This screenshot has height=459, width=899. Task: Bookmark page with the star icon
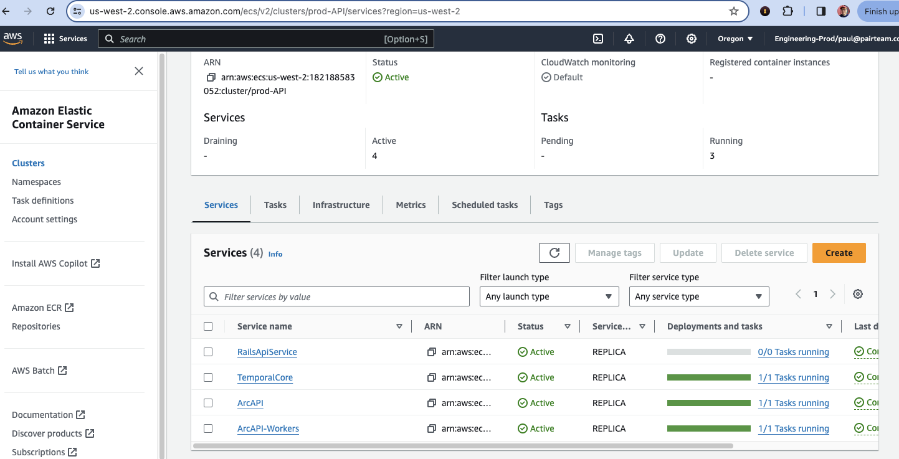[x=734, y=11]
